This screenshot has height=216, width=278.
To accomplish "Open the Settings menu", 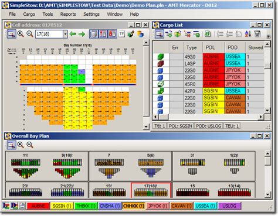I will coord(91,14).
